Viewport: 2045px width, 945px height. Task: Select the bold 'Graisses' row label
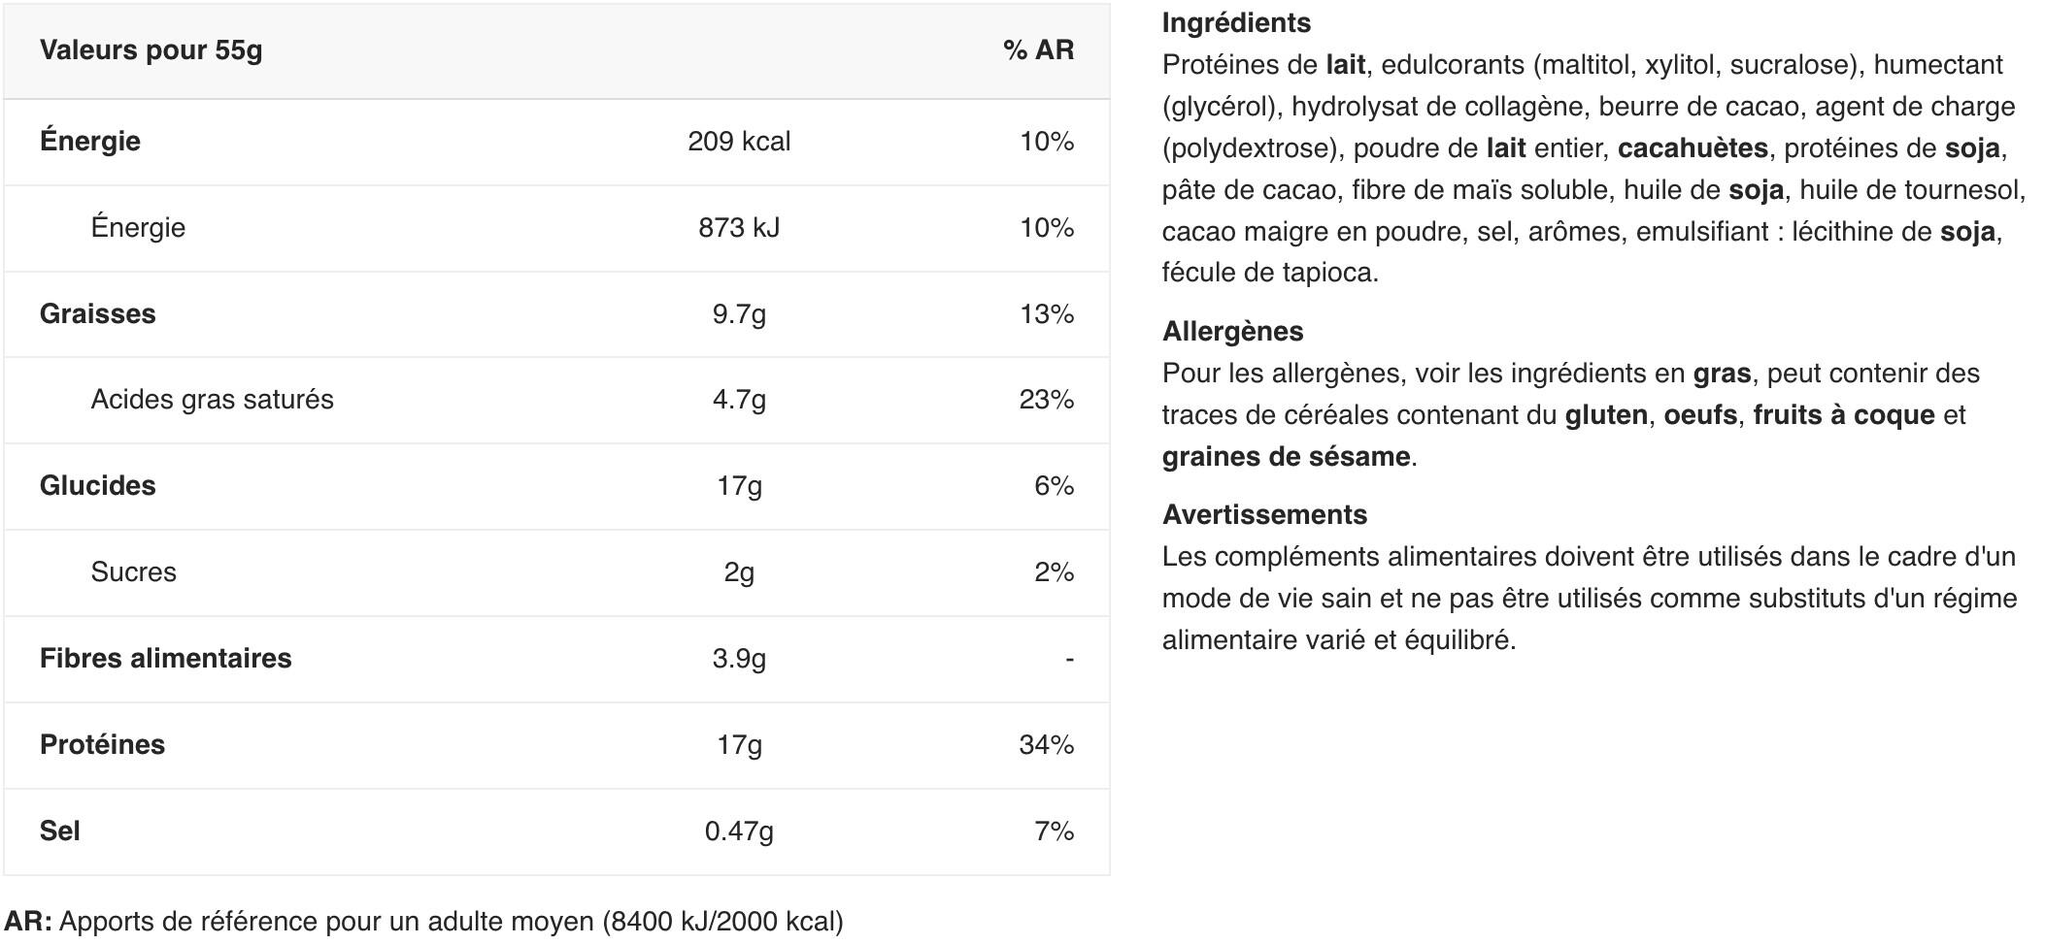click(97, 314)
